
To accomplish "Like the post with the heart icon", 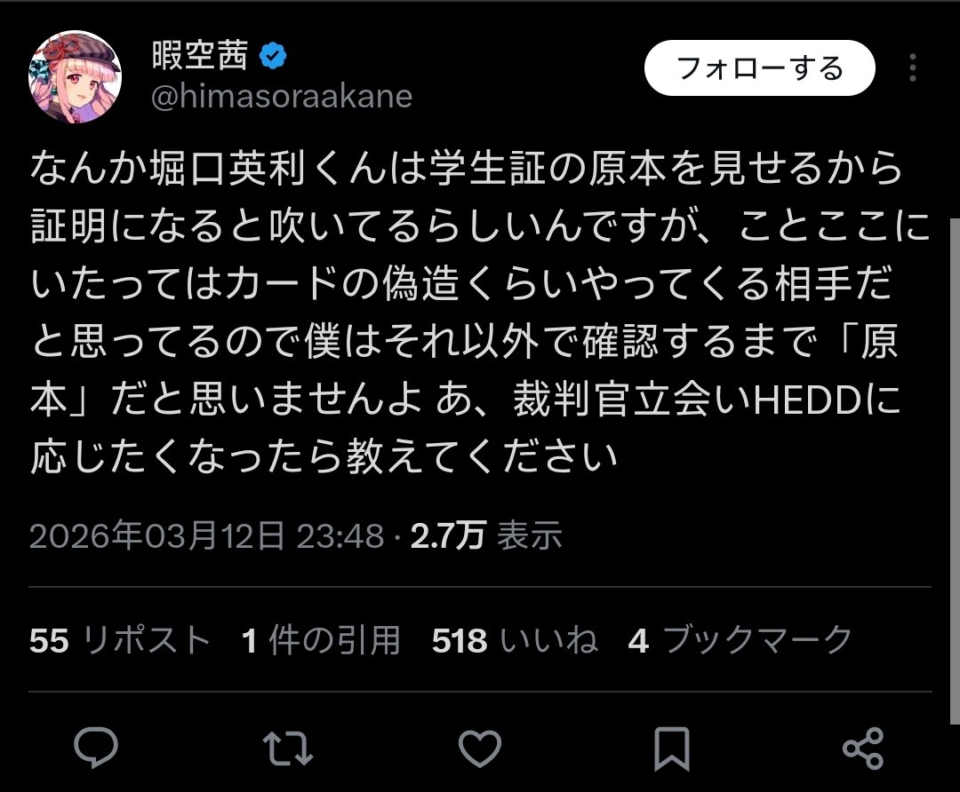I will [x=481, y=748].
